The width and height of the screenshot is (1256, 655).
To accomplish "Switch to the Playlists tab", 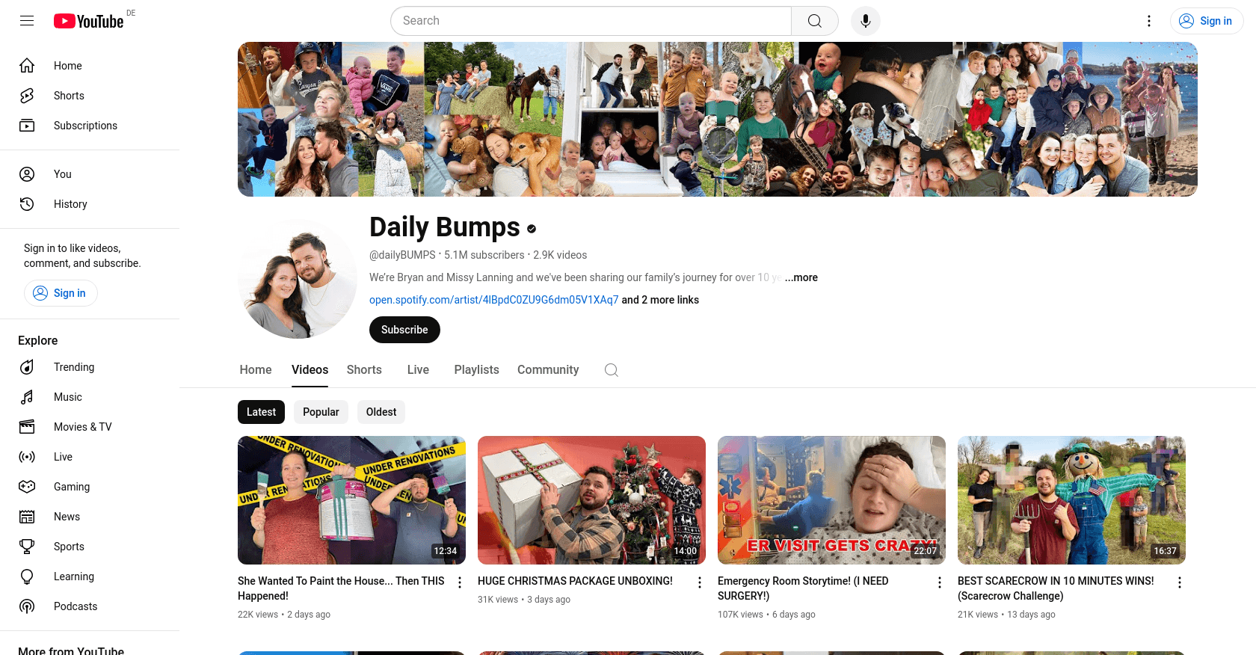I will (x=476, y=370).
